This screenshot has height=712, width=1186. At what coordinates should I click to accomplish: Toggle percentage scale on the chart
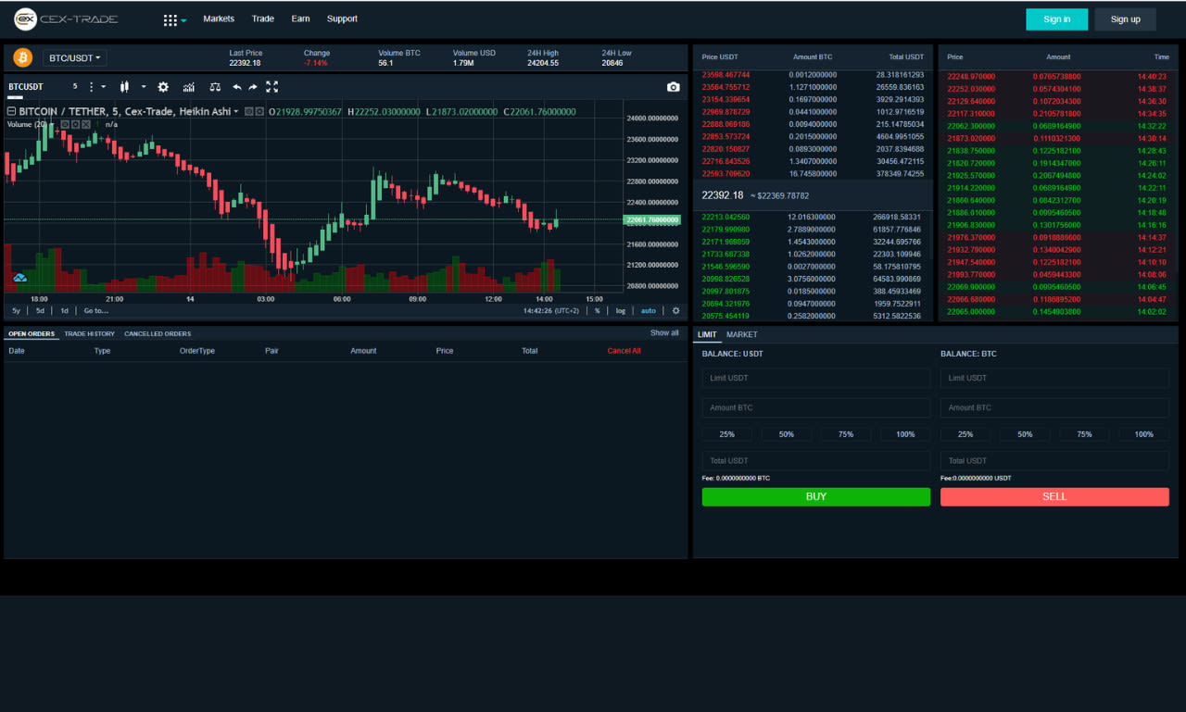[598, 311]
